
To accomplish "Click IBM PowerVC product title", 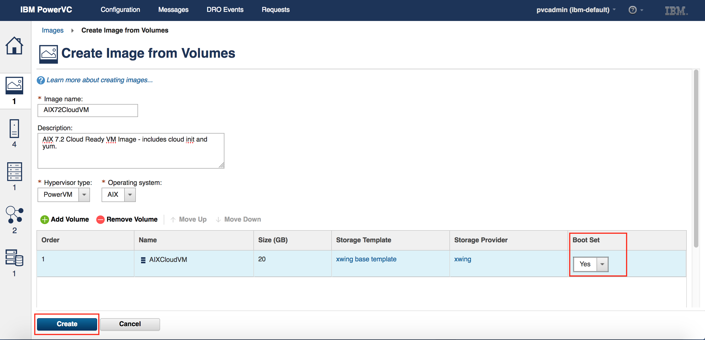I will point(46,10).
